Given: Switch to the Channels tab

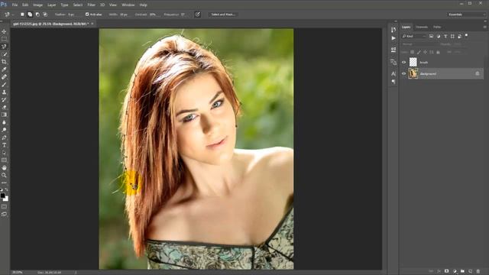Looking at the screenshot, I should pyautogui.click(x=422, y=27).
